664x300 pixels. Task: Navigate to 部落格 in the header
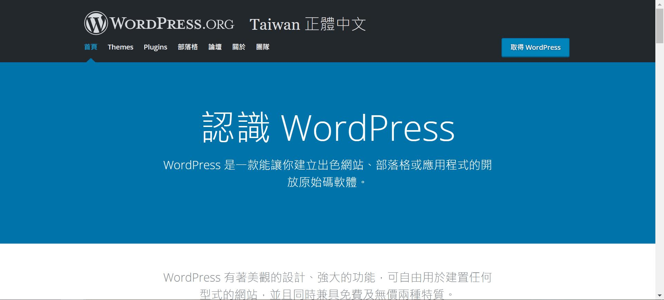(x=187, y=47)
